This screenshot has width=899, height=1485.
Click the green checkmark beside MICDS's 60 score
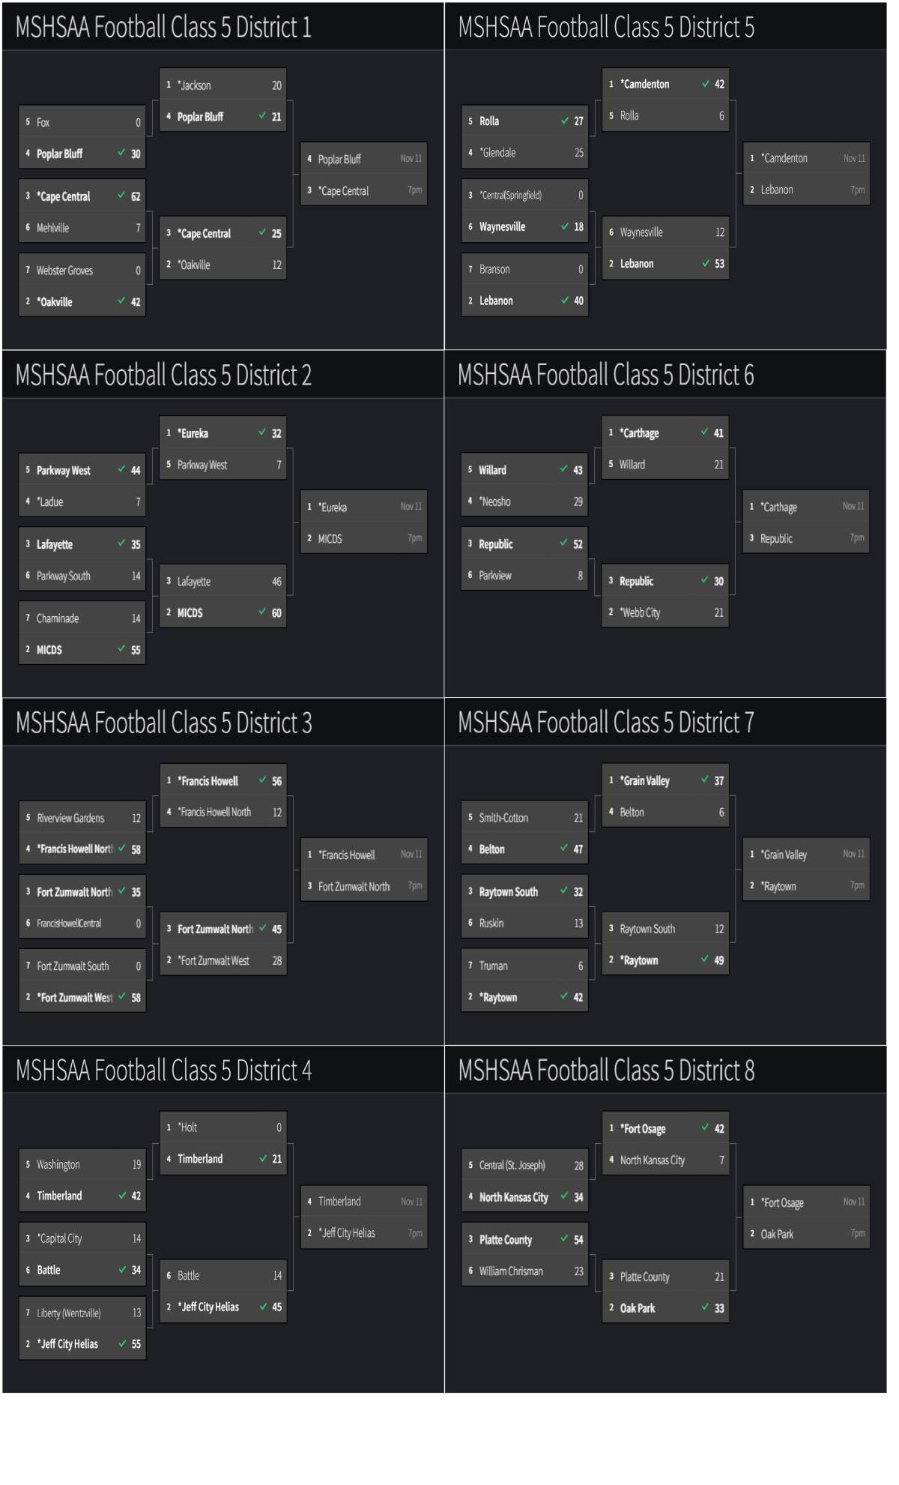coord(263,612)
